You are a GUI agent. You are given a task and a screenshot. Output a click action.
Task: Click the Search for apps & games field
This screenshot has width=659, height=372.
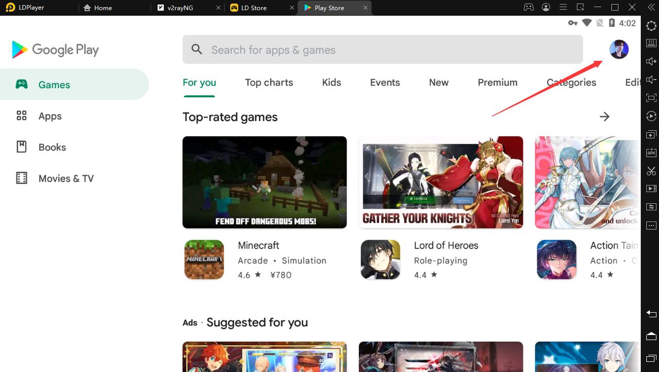point(383,50)
